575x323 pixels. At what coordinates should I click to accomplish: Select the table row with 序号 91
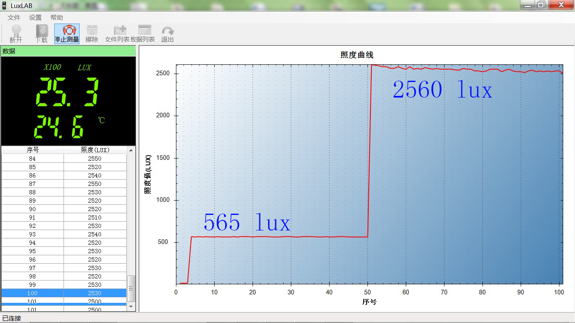point(64,217)
